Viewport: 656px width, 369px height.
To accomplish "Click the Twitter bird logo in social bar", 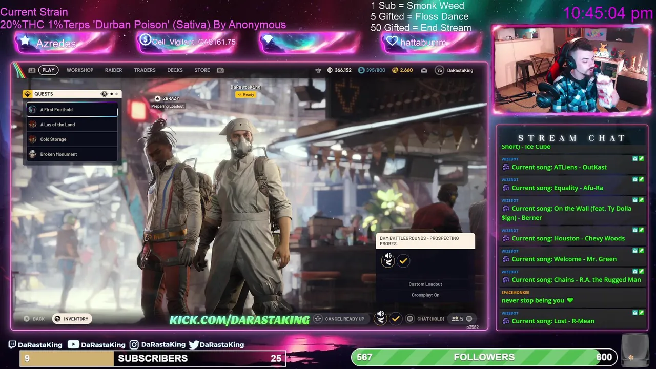I will [x=194, y=345].
